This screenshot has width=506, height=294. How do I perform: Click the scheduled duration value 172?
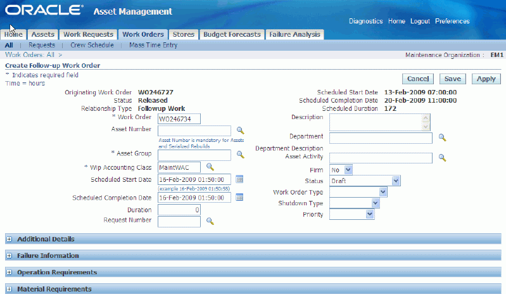coord(390,109)
